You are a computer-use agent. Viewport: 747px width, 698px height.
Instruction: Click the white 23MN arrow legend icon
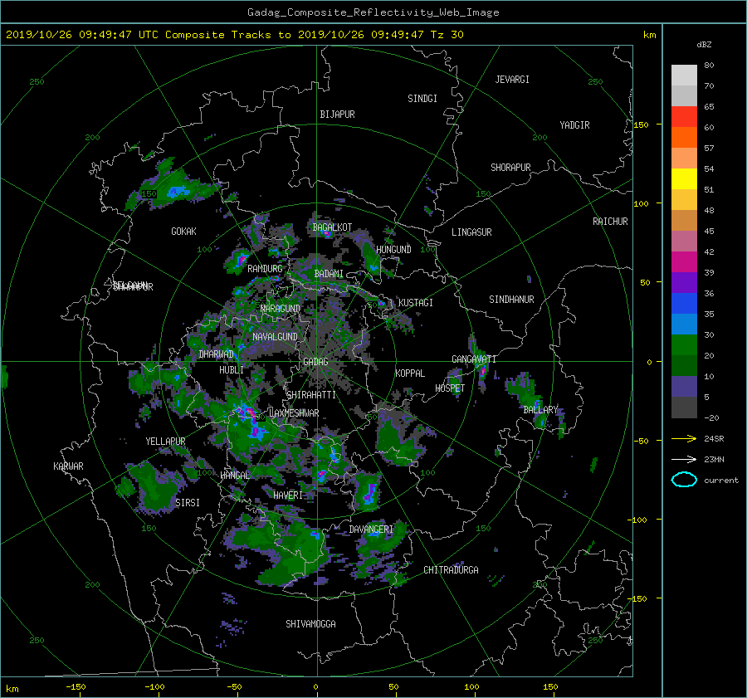pyautogui.click(x=684, y=460)
